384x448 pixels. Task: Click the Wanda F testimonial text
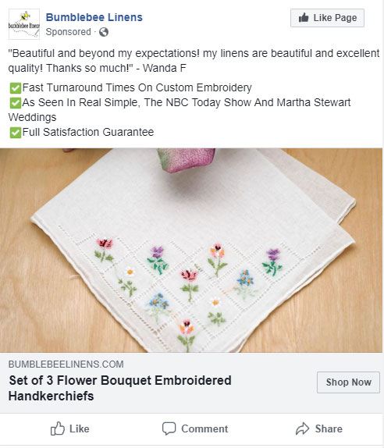click(194, 61)
